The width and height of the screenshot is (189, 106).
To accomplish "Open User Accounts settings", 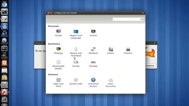I will point(110,82).
